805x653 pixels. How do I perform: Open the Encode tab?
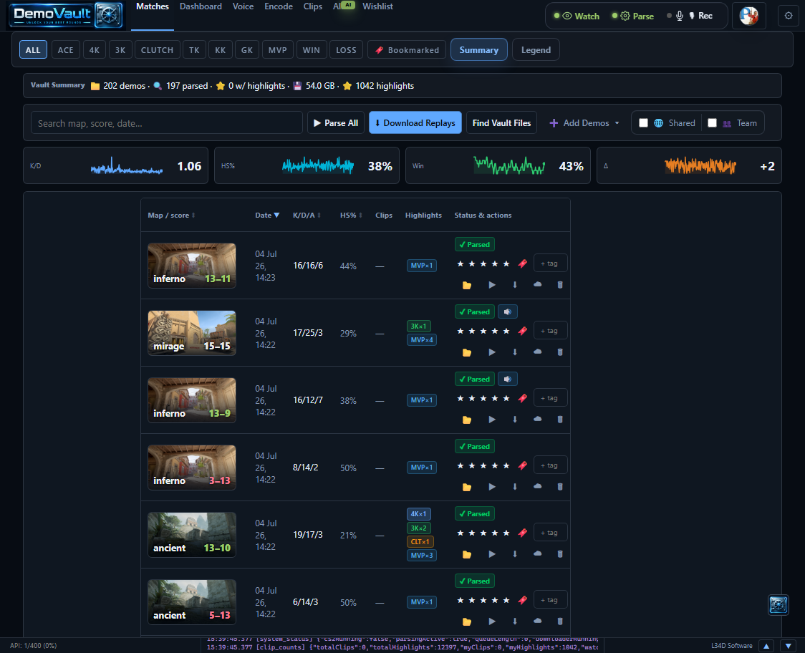coord(279,6)
